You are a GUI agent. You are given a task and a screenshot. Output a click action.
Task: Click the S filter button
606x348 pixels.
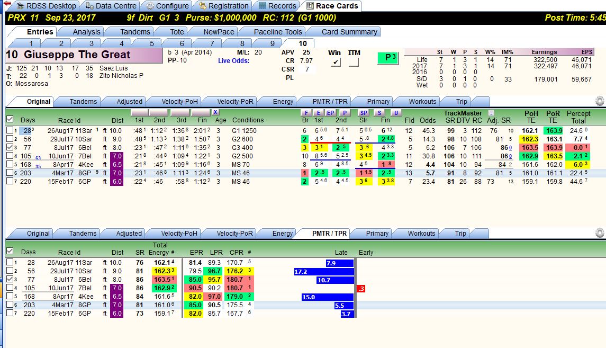point(379,113)
